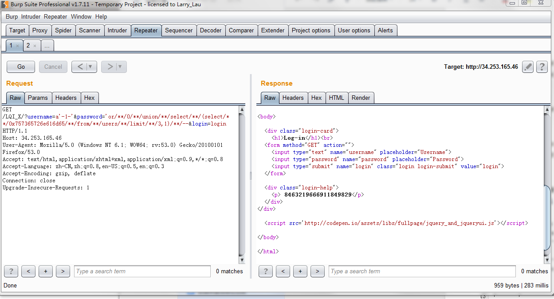Open history dropdown beside back arrow

click(x=91, y=67)
